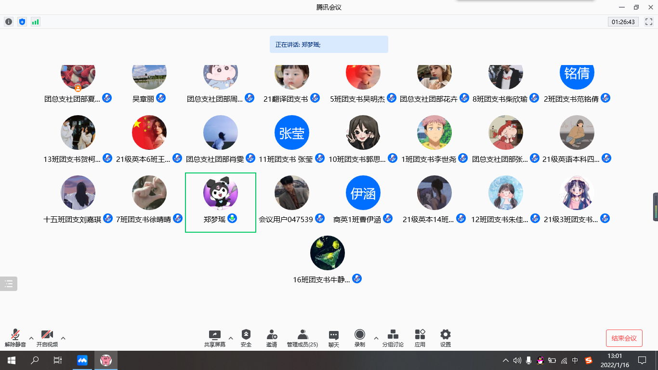658x370 pixels.
Task: Click the 01:26:43 meeting timer
Action: coord(623,22)
